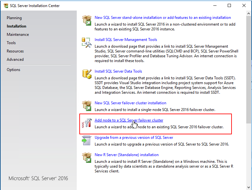Image resolution: width=252 pixels, height=190 pixels.
Task: Click the scrollbar up arrow
Action: coord(248,13)
